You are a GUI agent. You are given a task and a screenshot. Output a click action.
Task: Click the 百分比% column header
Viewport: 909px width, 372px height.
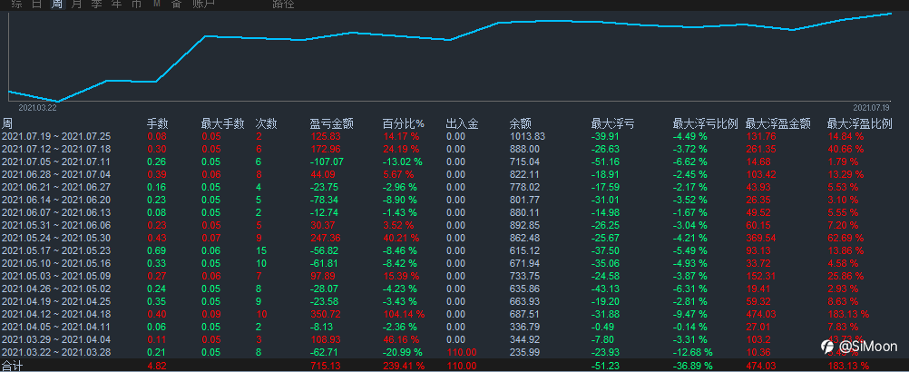click(404, 123)
